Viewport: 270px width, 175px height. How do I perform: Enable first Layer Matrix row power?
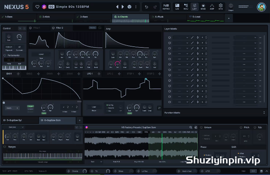point(170,38)
